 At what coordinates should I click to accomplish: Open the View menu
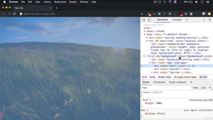point(38,2)
